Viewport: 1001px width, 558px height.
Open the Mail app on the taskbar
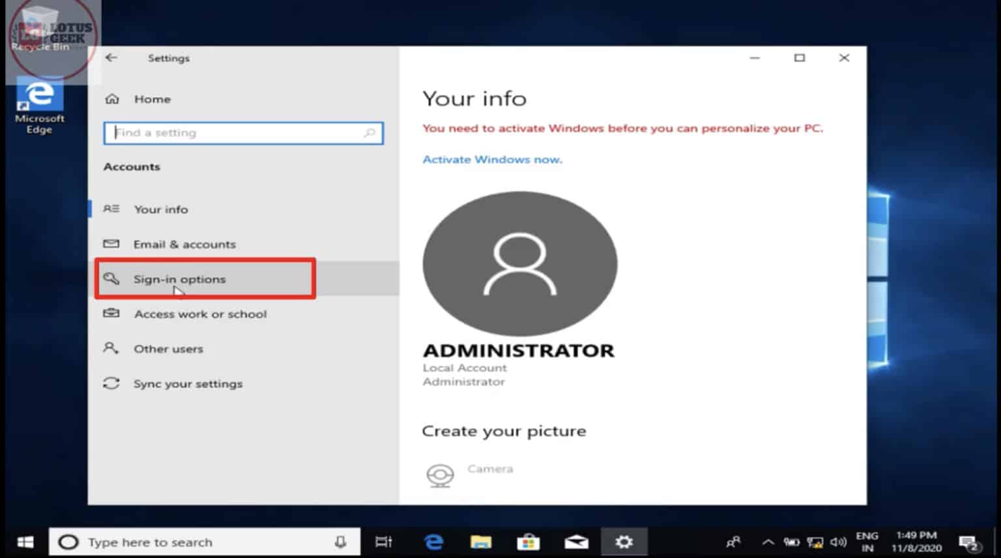pos(576,542)
